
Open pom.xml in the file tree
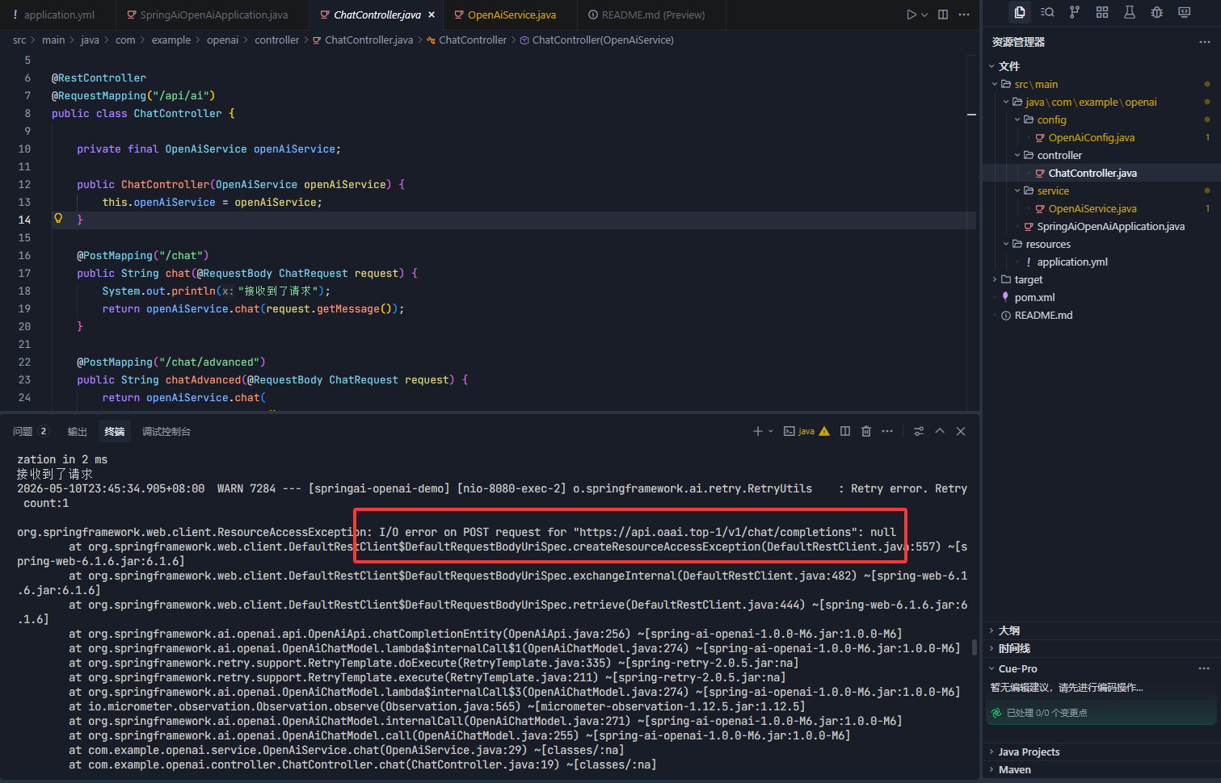[x=1034, y=297]
